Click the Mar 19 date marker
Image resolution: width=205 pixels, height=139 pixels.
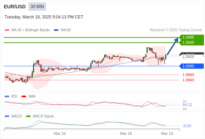click(167, 133)
